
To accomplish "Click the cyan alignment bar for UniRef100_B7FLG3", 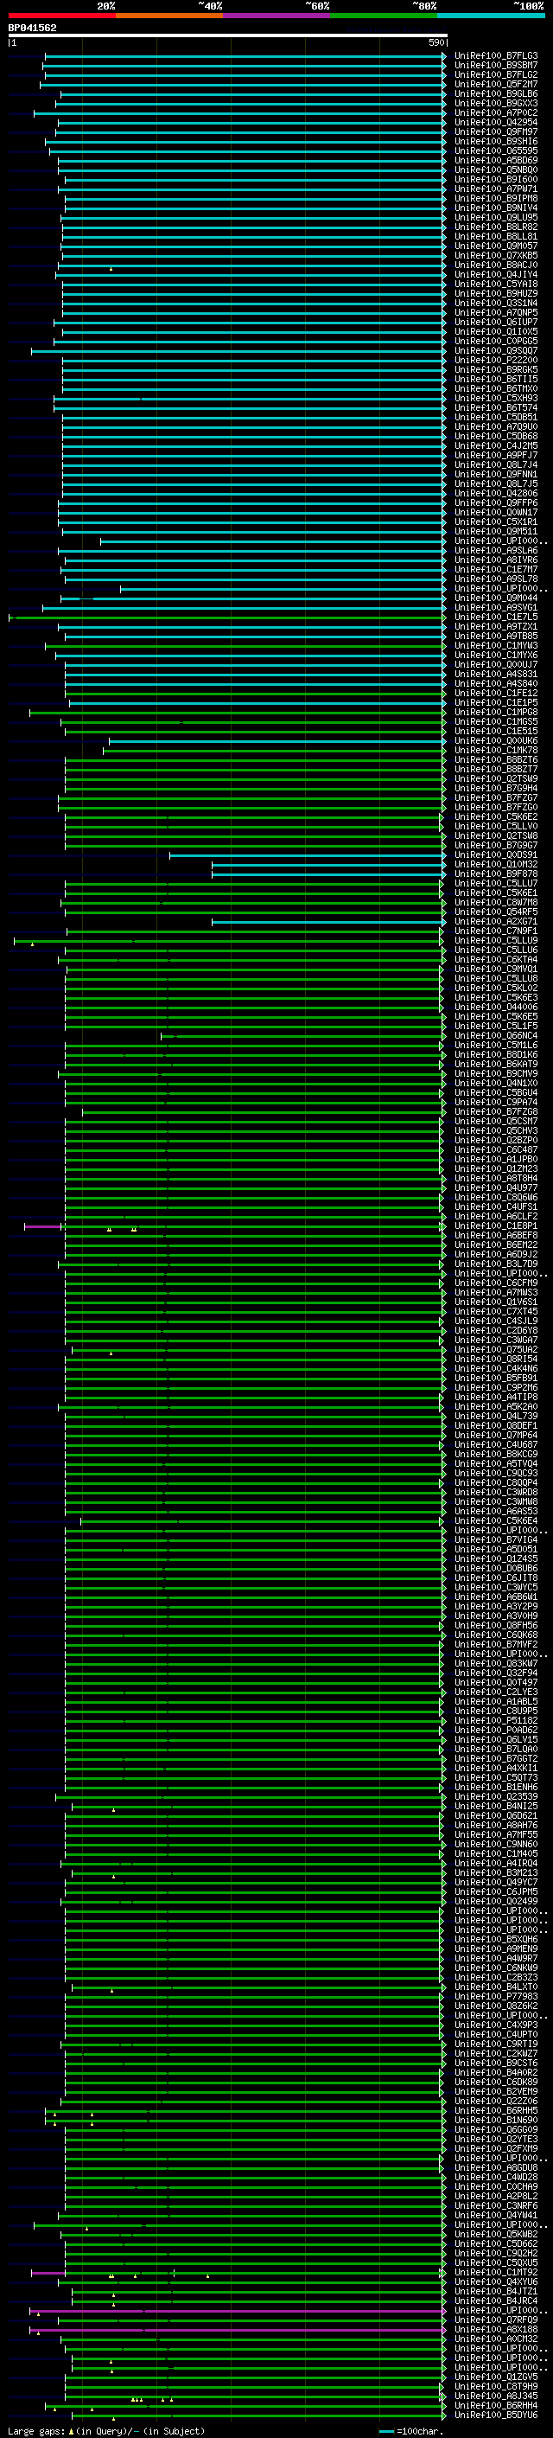I will [x=245, y=57].
